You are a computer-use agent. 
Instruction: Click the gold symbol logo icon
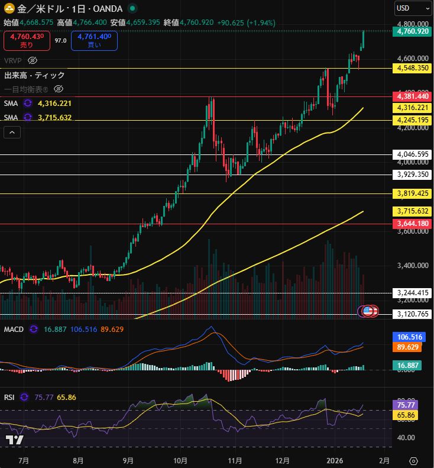tap(9, 8)
